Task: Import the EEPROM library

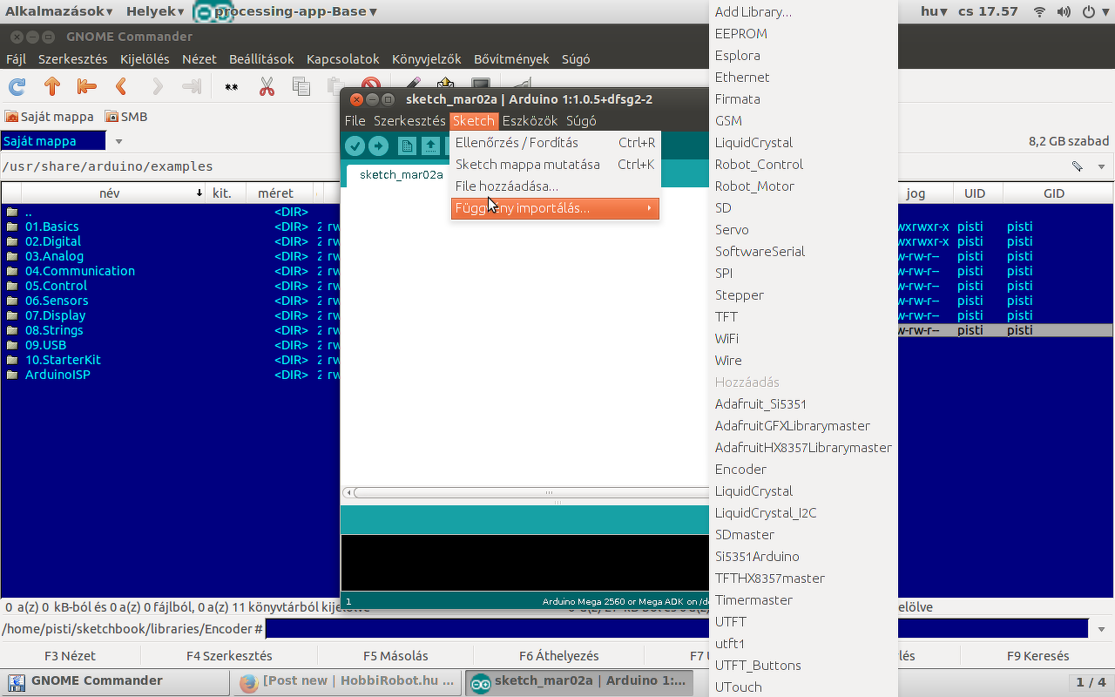Action: 803,34
